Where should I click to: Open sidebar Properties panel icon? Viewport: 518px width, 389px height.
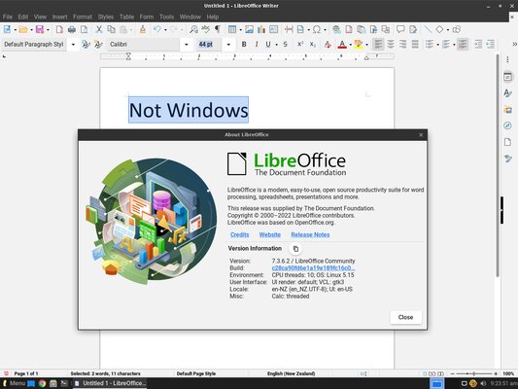(507, 77)
